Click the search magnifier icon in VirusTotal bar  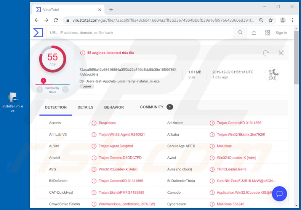pyautogui.click(x=240, y=33)
